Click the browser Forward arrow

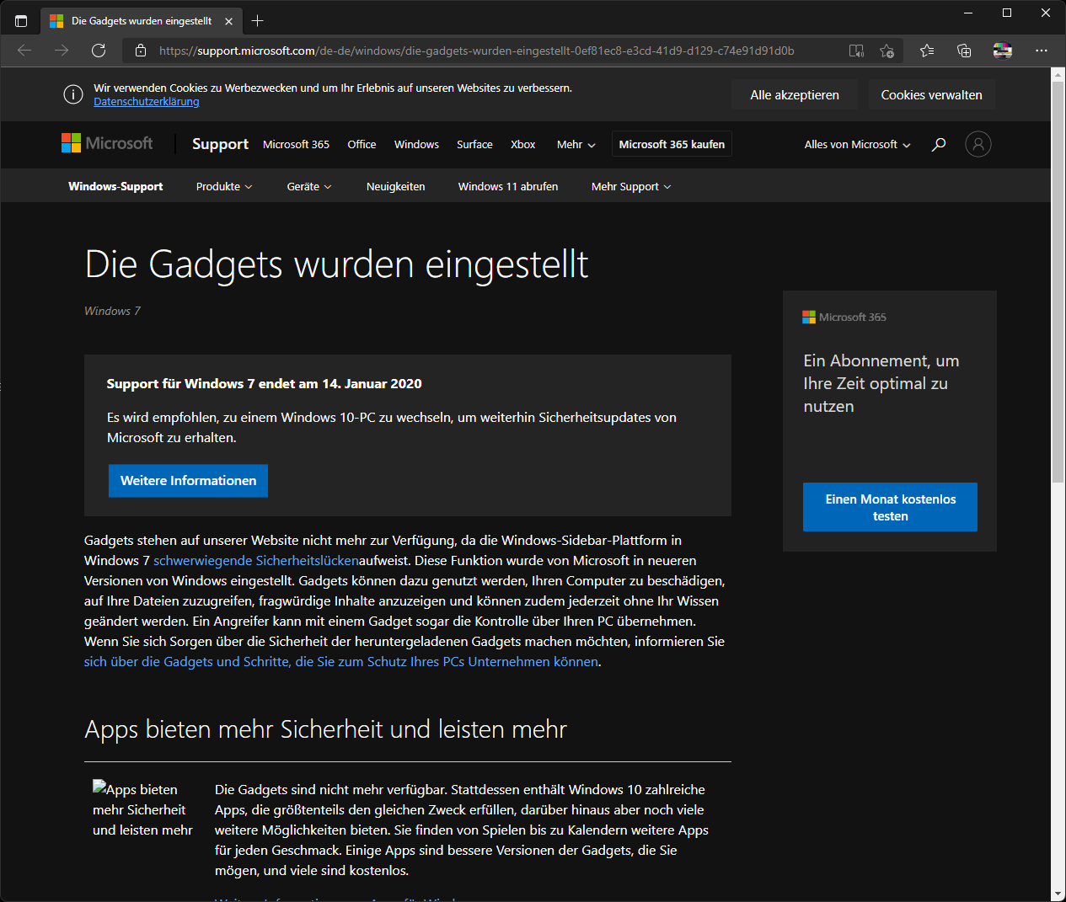(62, 51)
